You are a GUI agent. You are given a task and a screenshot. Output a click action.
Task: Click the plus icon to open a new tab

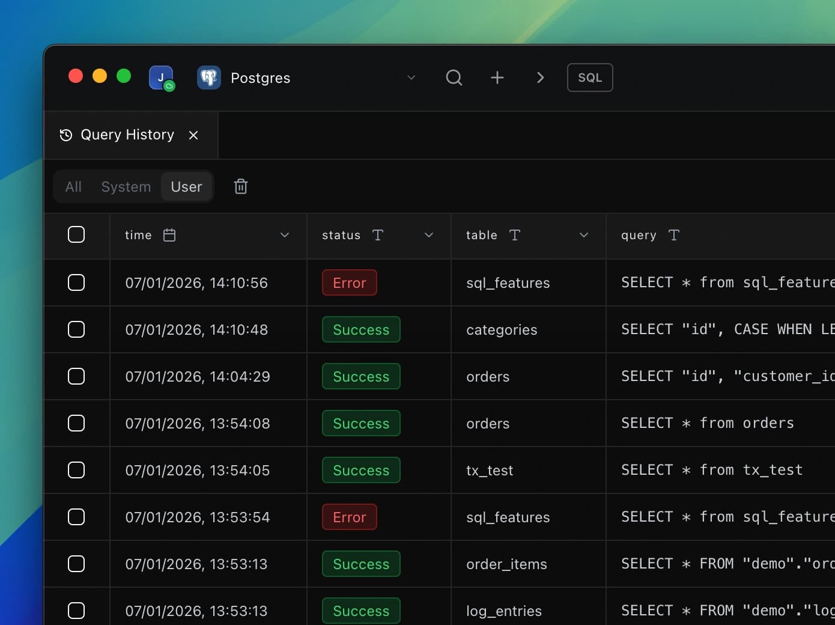(497, 78)
